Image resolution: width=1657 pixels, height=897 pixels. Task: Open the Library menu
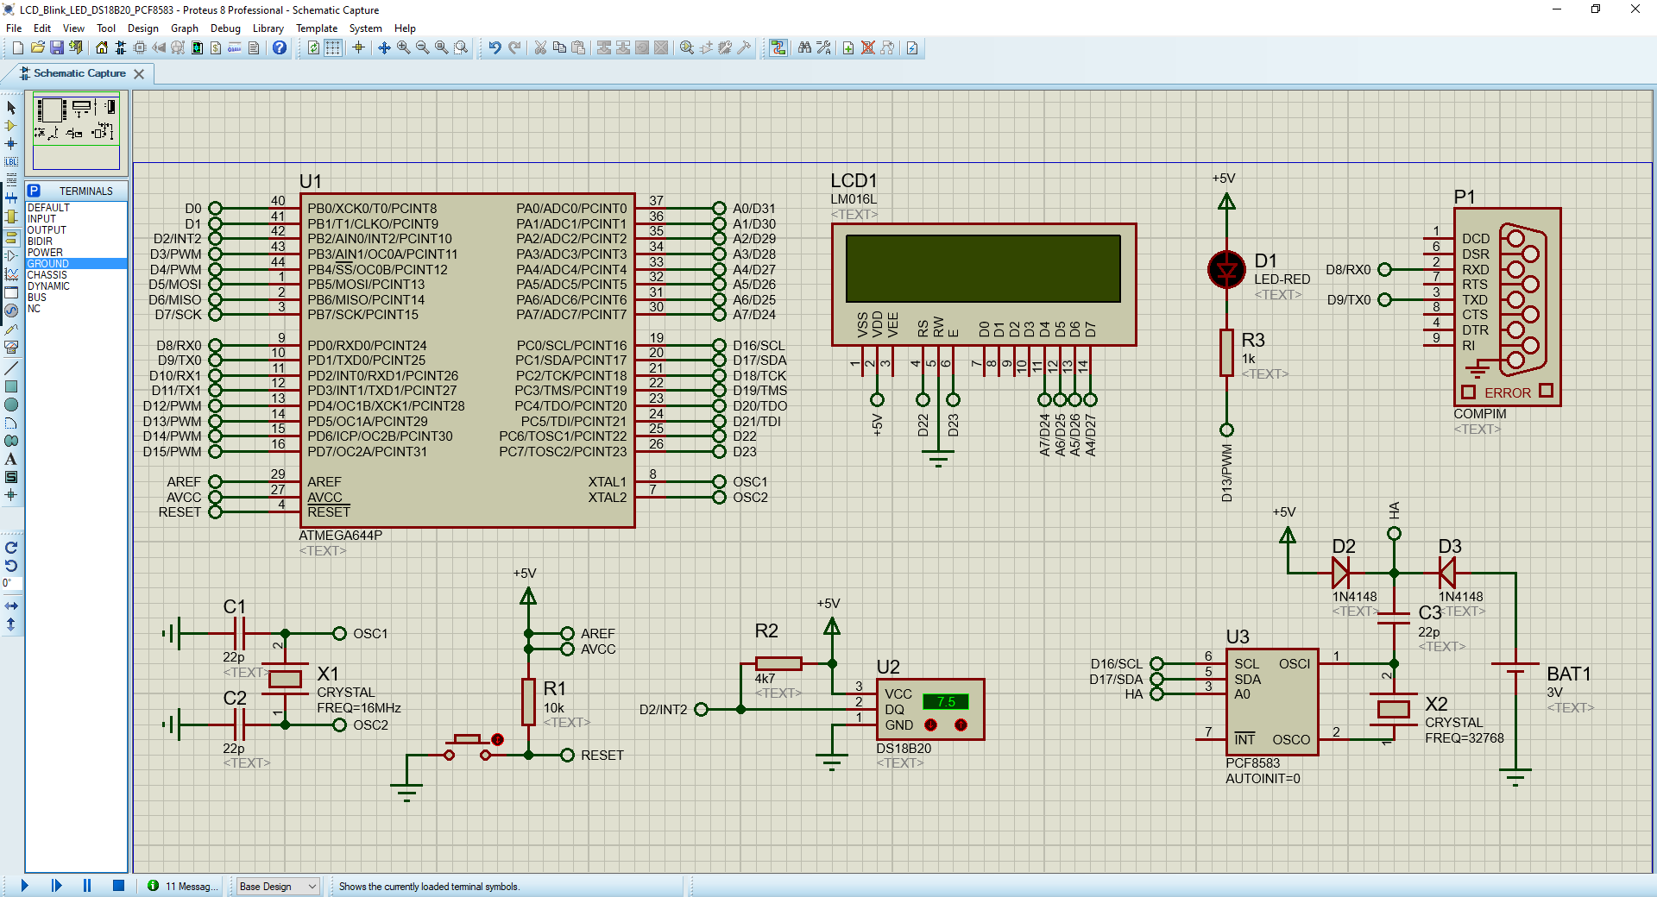[x=268, y=28]
